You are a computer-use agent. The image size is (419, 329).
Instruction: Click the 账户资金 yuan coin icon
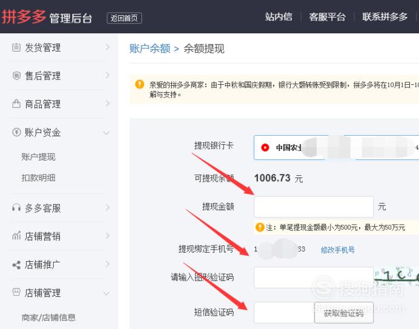click(16, 132)
